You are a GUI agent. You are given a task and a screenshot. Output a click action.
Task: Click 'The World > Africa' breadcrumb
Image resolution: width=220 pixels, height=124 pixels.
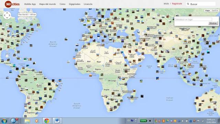click(27, 14)
